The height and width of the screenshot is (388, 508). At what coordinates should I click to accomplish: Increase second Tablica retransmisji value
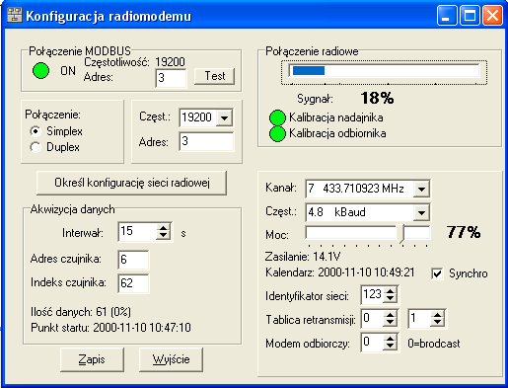click(x=437, y=315)
